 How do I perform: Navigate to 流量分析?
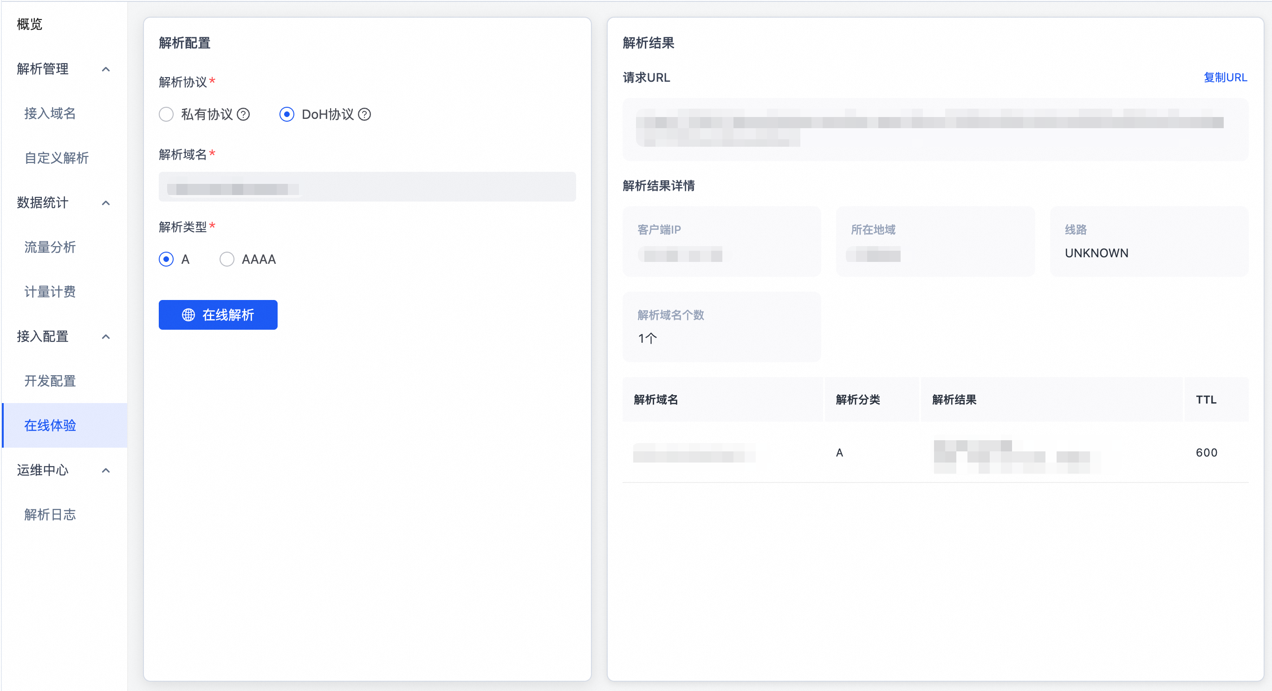(x=50, y=248)
